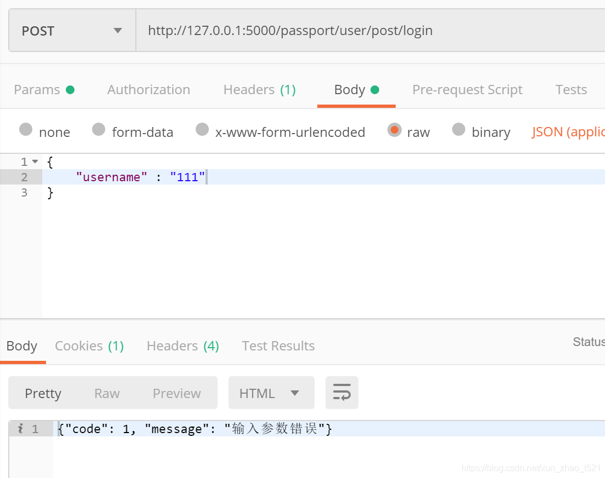Open the HTML response format dropdown
Image resolution: width=605 pixels, height=478 pixels.
[x=271, y=393]
